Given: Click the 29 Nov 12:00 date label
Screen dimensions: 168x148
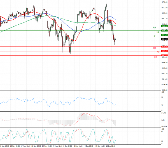Looking at the screenshot, I should (57, 146).
